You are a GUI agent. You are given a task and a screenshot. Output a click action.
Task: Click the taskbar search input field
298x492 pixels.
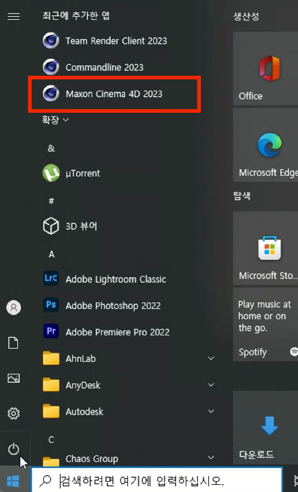click(157, 481)
